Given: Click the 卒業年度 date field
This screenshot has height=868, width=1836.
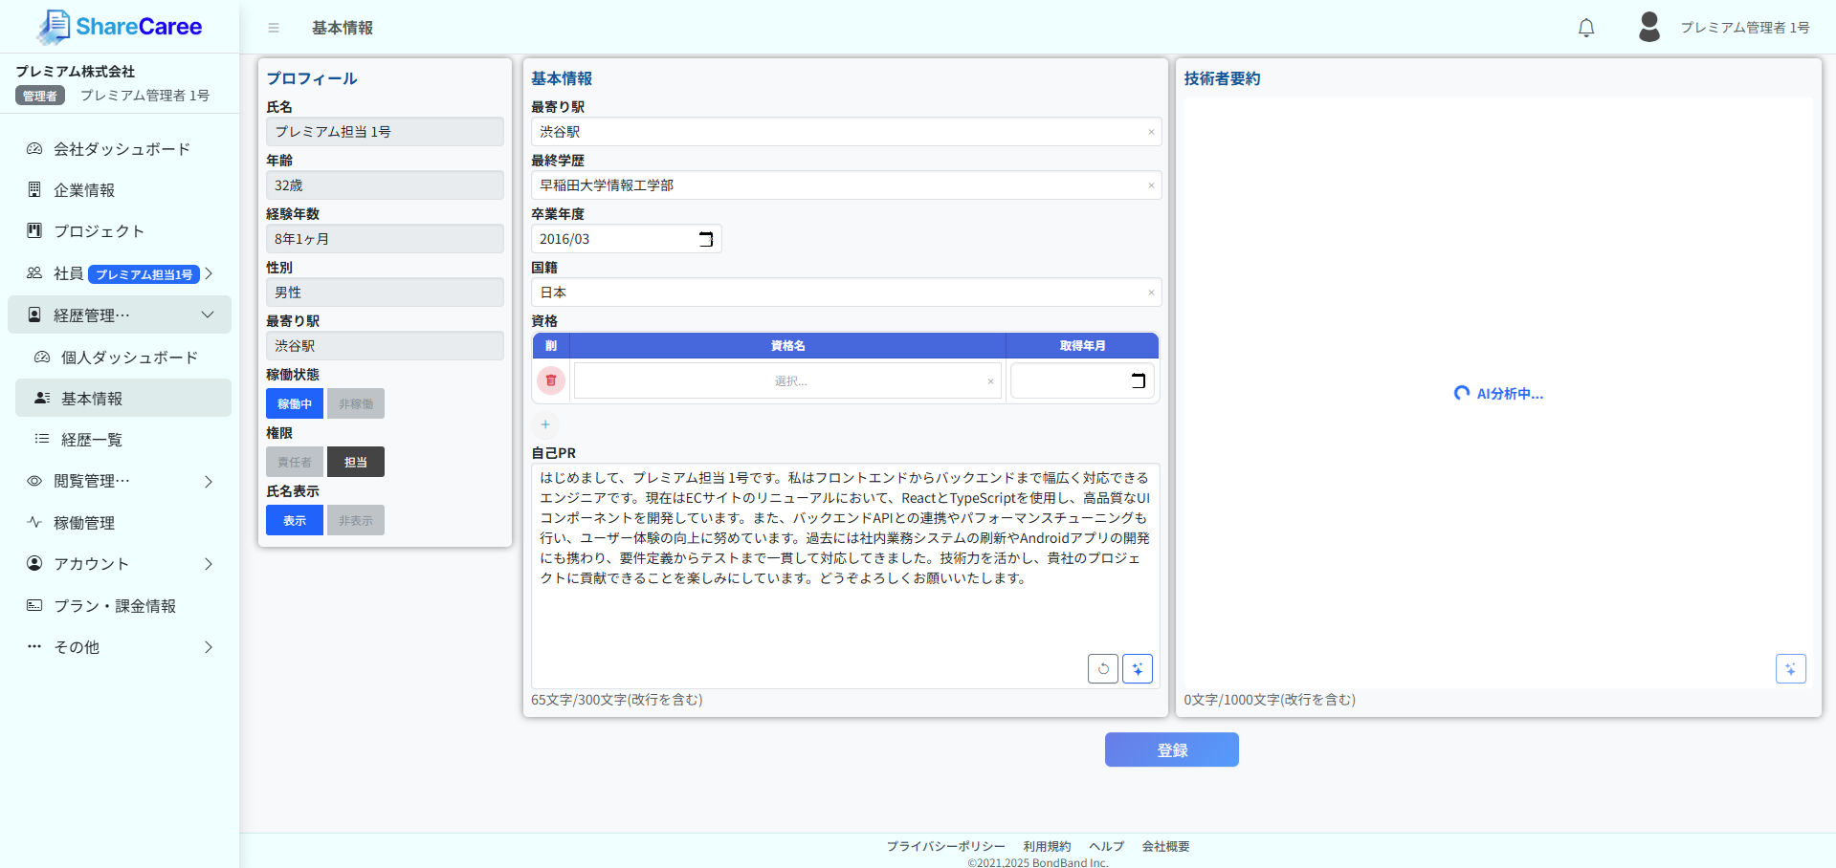Looking at the screenshot, I should pyautogui.click(x=626, y=239).
